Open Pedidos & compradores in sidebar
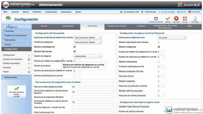Viewport: 203px width, 114px height. [x=16, y=35]
